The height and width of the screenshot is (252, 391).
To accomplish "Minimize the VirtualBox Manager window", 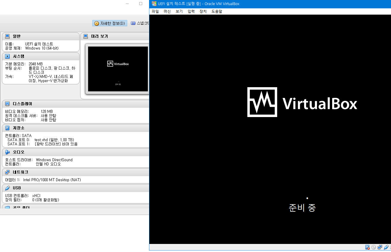I will pyautogui.click(x=128, y=4).
